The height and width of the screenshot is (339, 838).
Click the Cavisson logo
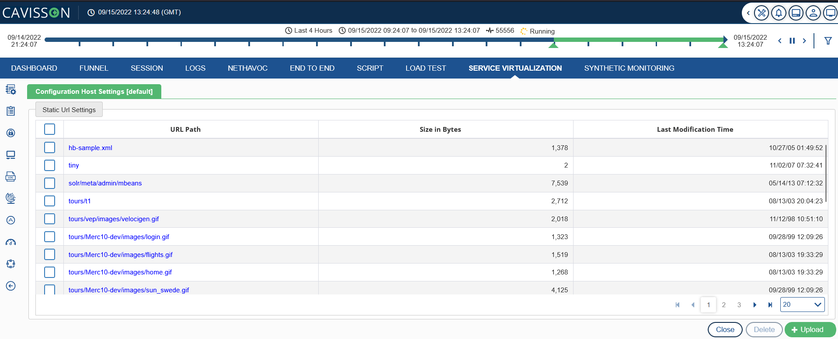(36, 13)
